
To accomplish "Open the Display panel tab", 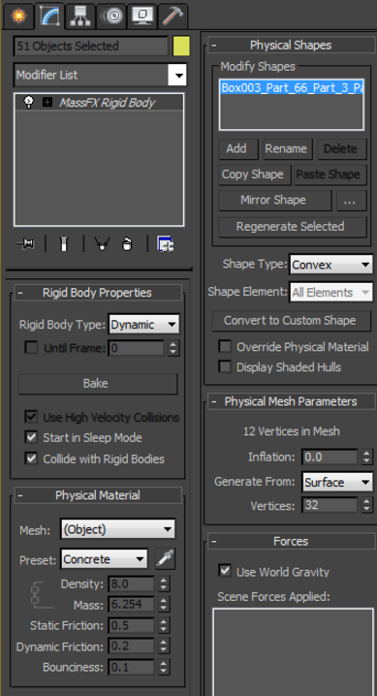I will point(141,16).
